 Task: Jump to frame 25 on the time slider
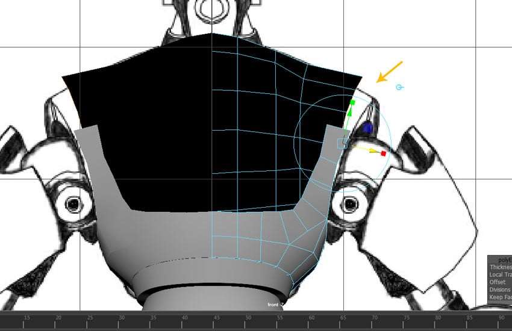tap(90, 317)
